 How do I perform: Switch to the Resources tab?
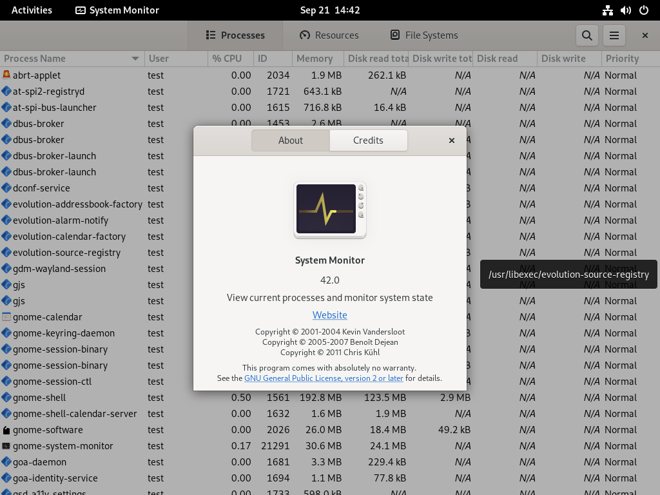[x=329, y=35]
